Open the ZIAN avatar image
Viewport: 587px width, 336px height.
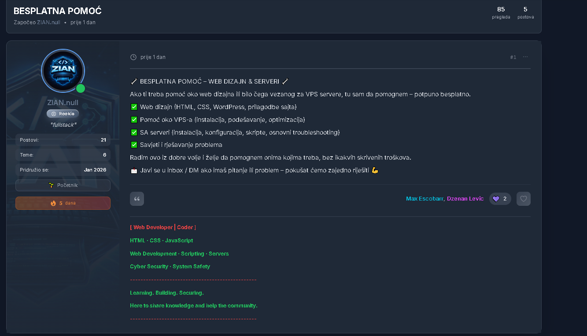(x=63, y=70)
